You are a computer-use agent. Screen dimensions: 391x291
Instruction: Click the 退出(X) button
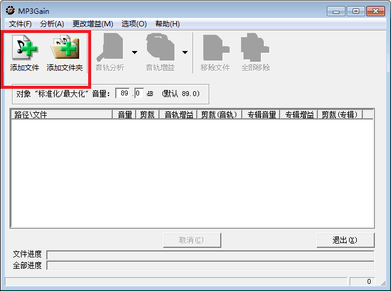click(345, 240)
